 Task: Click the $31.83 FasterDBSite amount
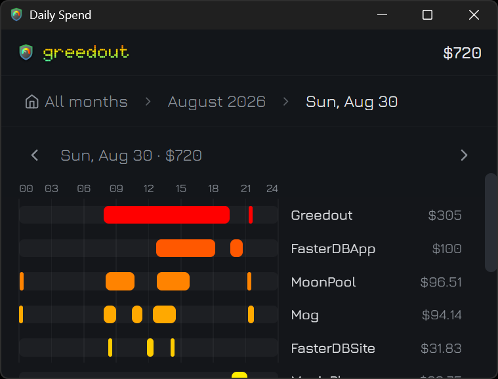441,348
